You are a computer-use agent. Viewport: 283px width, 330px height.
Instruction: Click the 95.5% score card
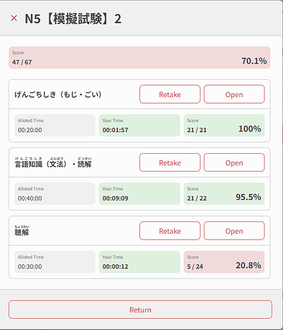pos(224,193)
